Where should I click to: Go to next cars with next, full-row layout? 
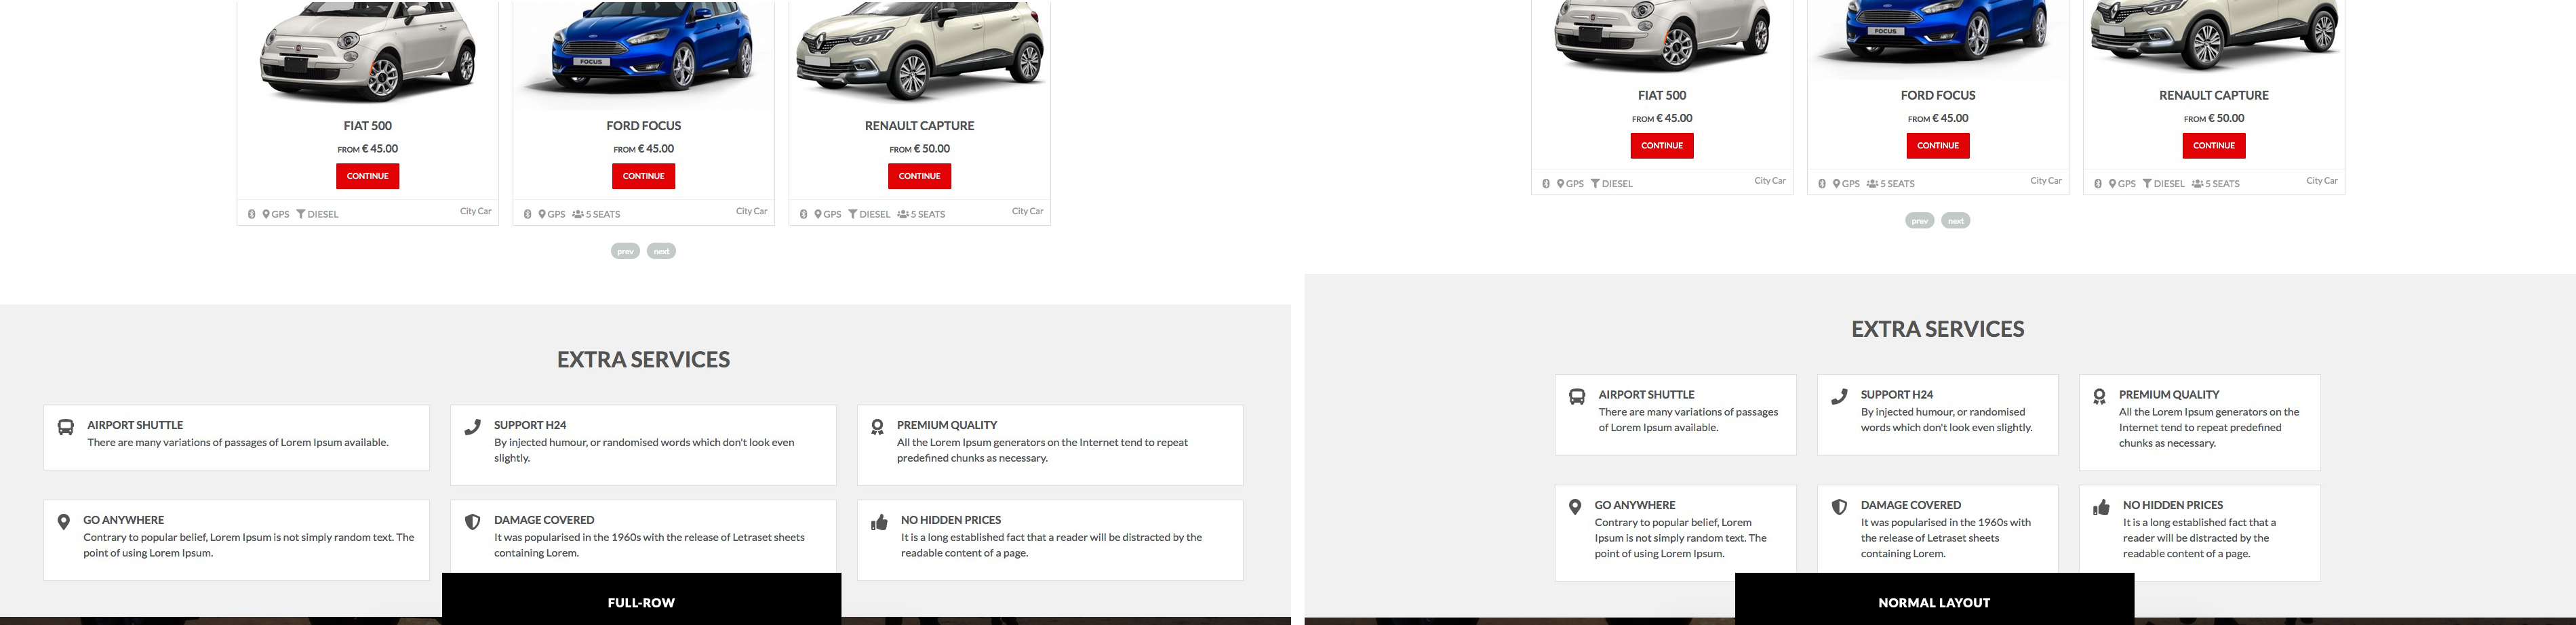(662, 251)
